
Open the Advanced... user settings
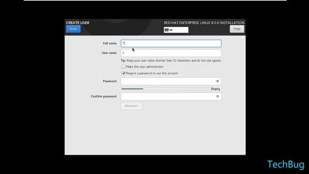132,106
